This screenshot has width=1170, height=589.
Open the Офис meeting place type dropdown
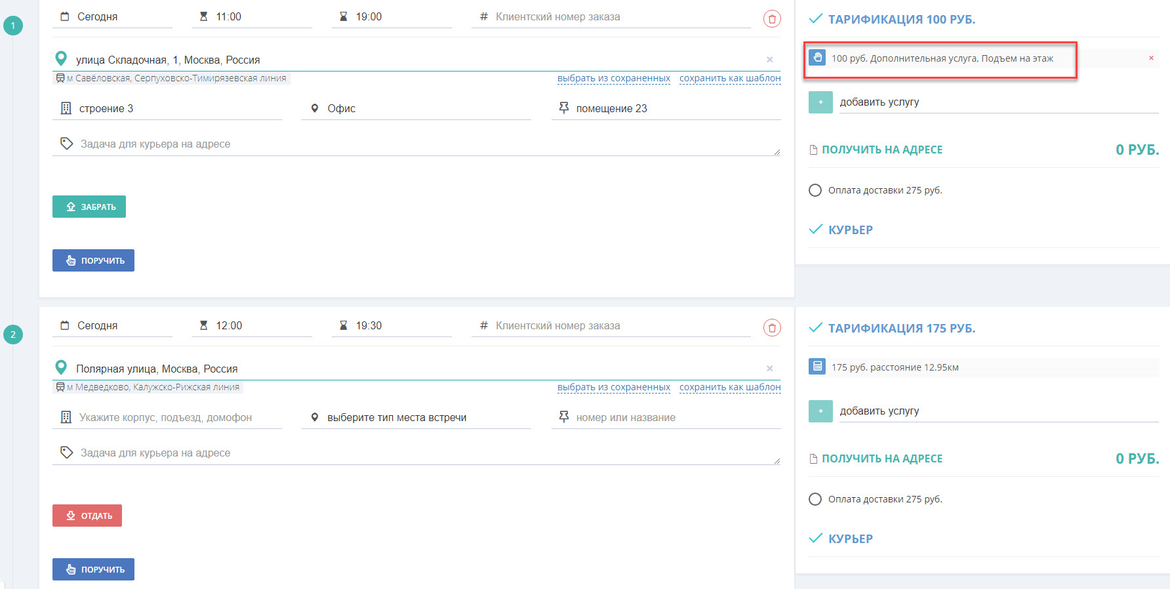click(x=416, y=108)
